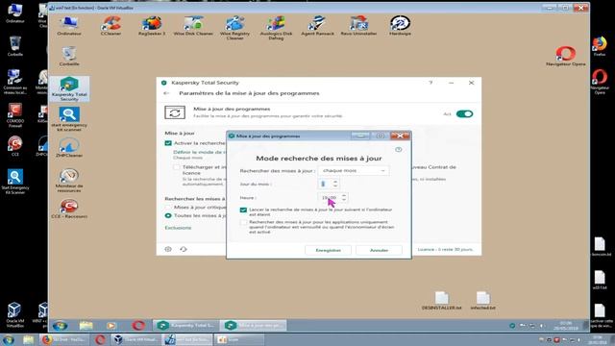The image size is (615, 346).
Task: Select Kaspersky Total Security desktop shortcut
Action: coord(69,89)
